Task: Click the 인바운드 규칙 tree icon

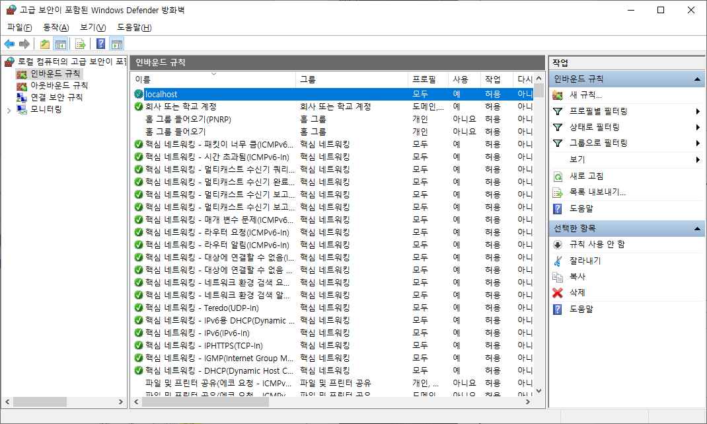Action: tap(22, 73)
